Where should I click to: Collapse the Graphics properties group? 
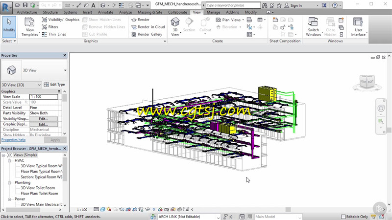(59, 91)
